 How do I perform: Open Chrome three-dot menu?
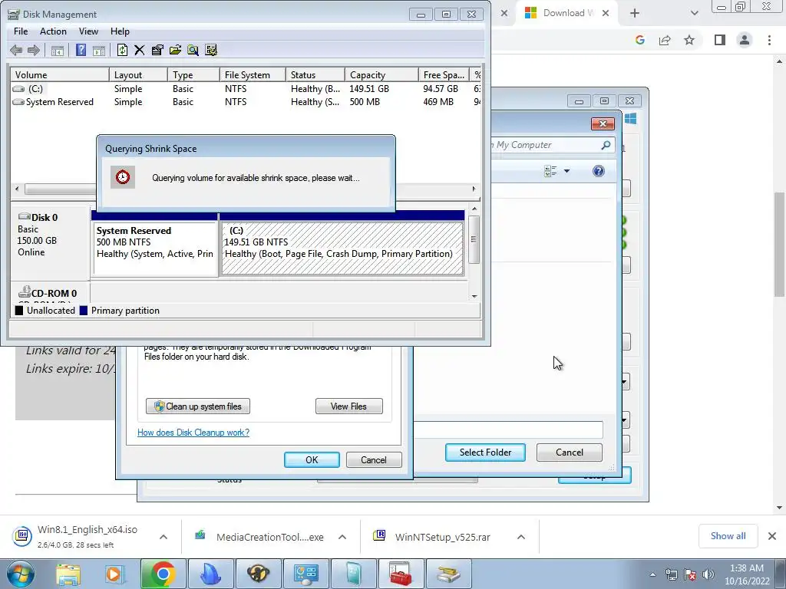click(x=769, y=40)
